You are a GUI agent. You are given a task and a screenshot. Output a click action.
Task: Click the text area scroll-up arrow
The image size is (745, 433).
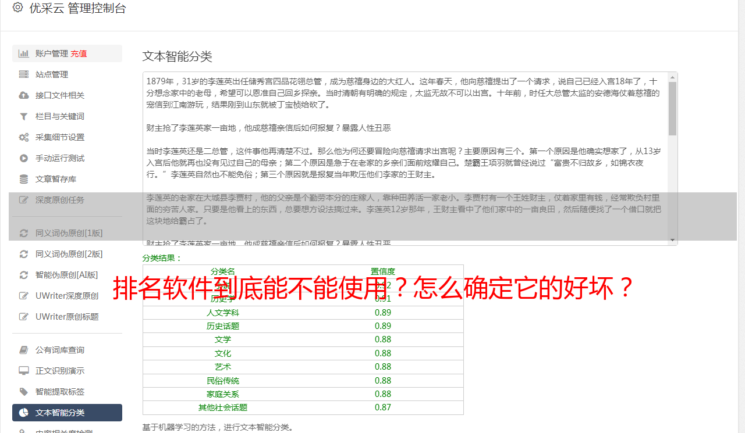tap(672, 77)
